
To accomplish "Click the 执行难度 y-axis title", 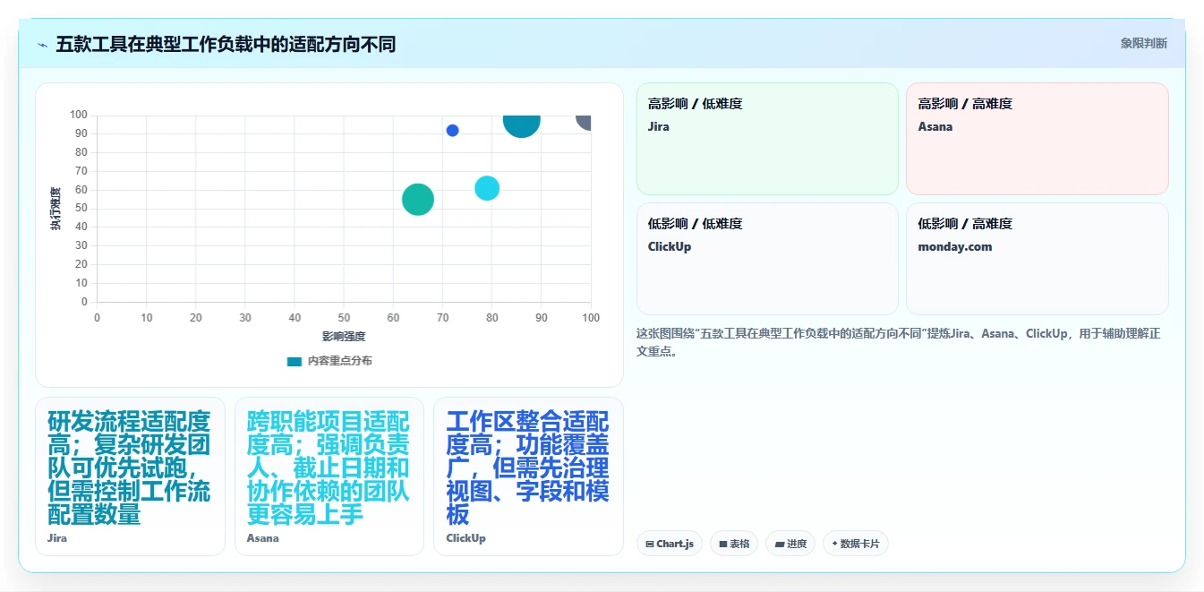I will point(56,209).
